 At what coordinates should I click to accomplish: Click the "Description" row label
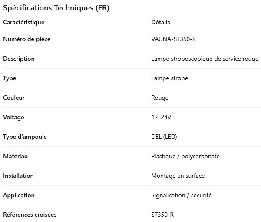point(19,59)
